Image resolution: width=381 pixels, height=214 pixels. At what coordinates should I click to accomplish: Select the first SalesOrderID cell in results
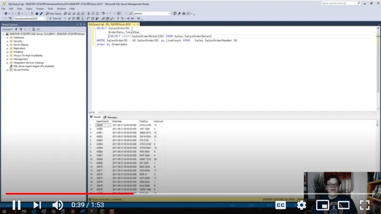[103, 125]
